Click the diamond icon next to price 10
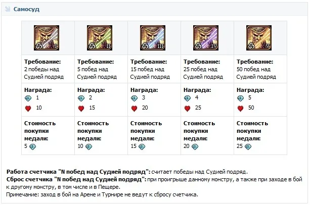Image resolution: width=310 pixels, height=205 pixels. [x=88, y=146]
